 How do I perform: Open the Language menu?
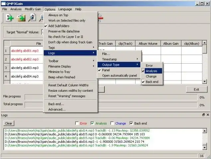(x=65, y=9)
